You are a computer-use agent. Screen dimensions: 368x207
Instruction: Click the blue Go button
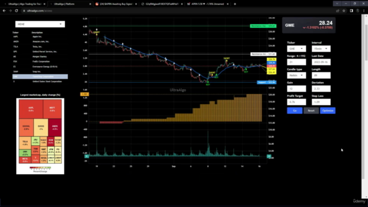click(x=294, y=110)
